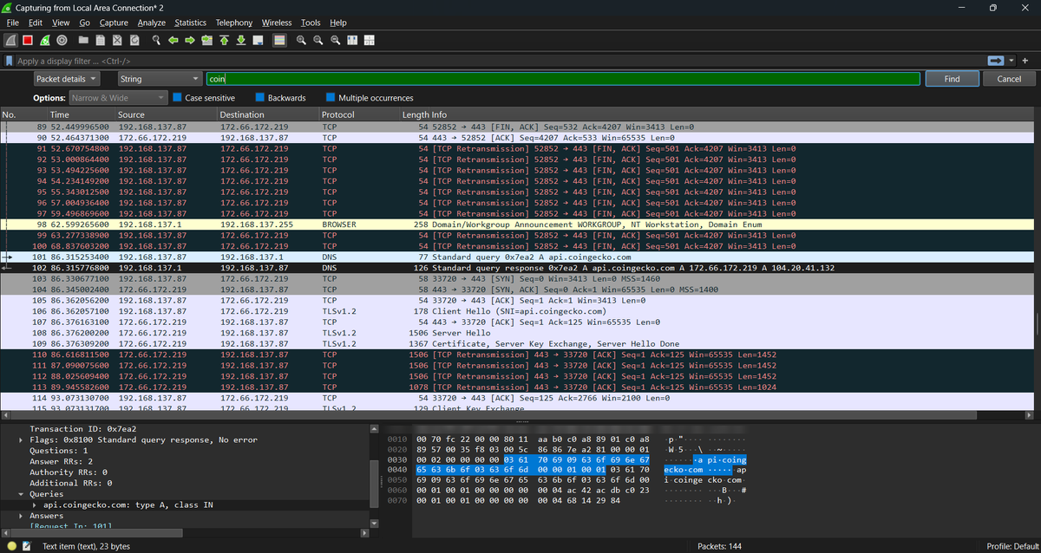Screen dimensions: 1041x553
Task: Reload this capture file
Action: click(134, 40)
